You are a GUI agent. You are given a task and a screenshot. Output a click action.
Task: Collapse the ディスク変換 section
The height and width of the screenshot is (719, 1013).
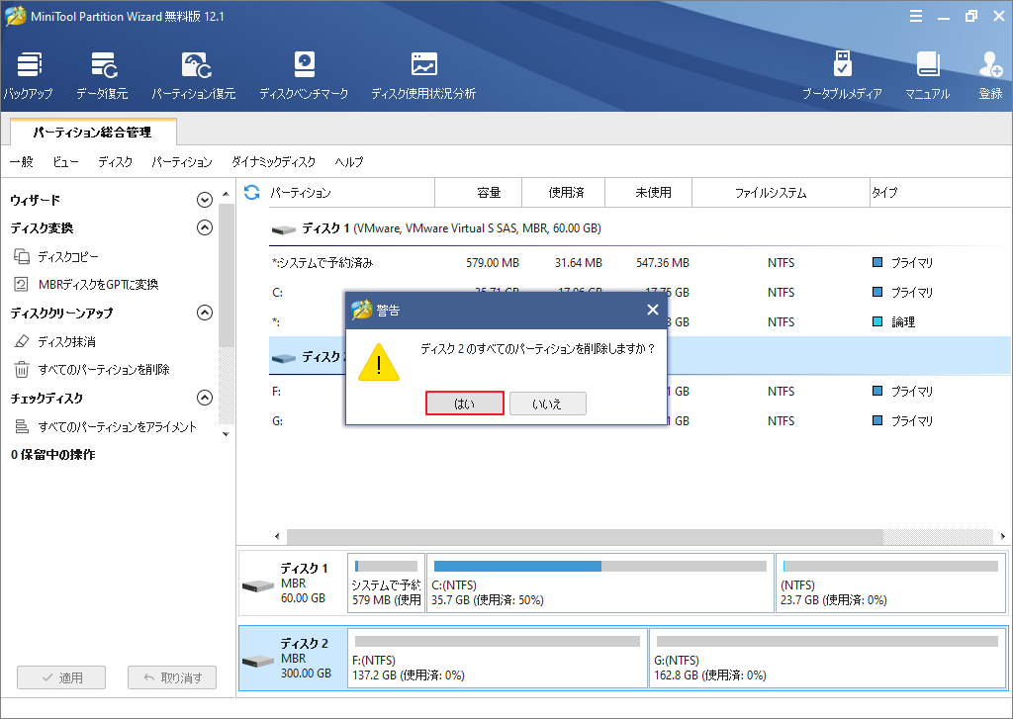click(x=205, y=227)
